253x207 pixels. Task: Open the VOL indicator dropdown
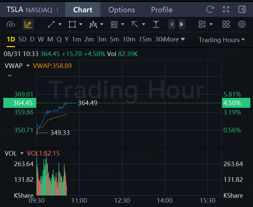(22, 153)
